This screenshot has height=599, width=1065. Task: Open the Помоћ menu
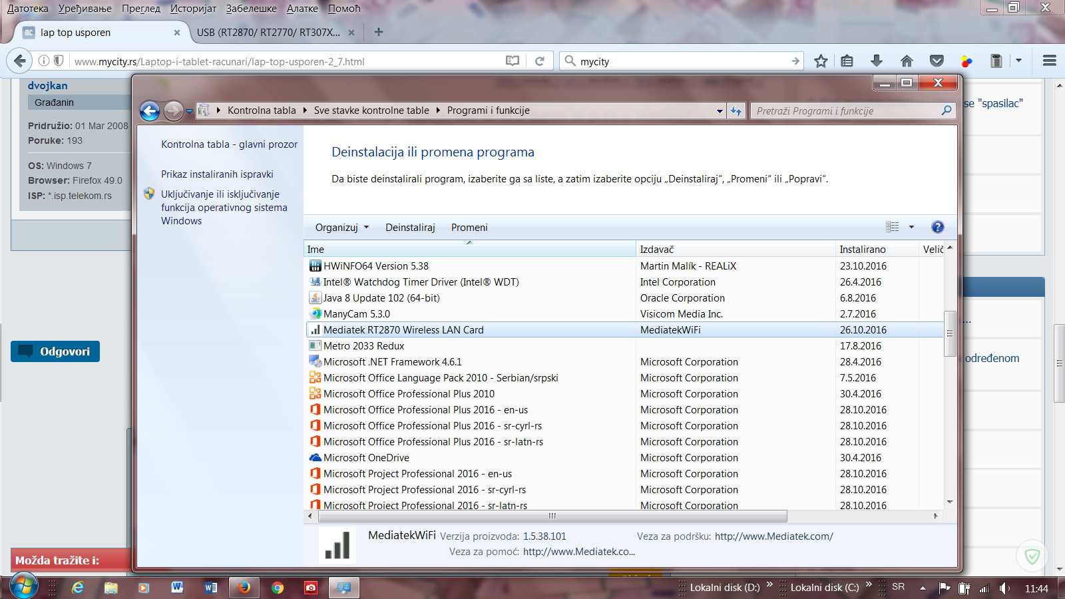(x=344, y=9)
